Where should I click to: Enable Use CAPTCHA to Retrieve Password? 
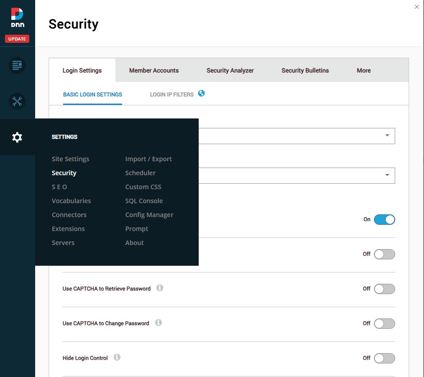(x=384, y=289)
